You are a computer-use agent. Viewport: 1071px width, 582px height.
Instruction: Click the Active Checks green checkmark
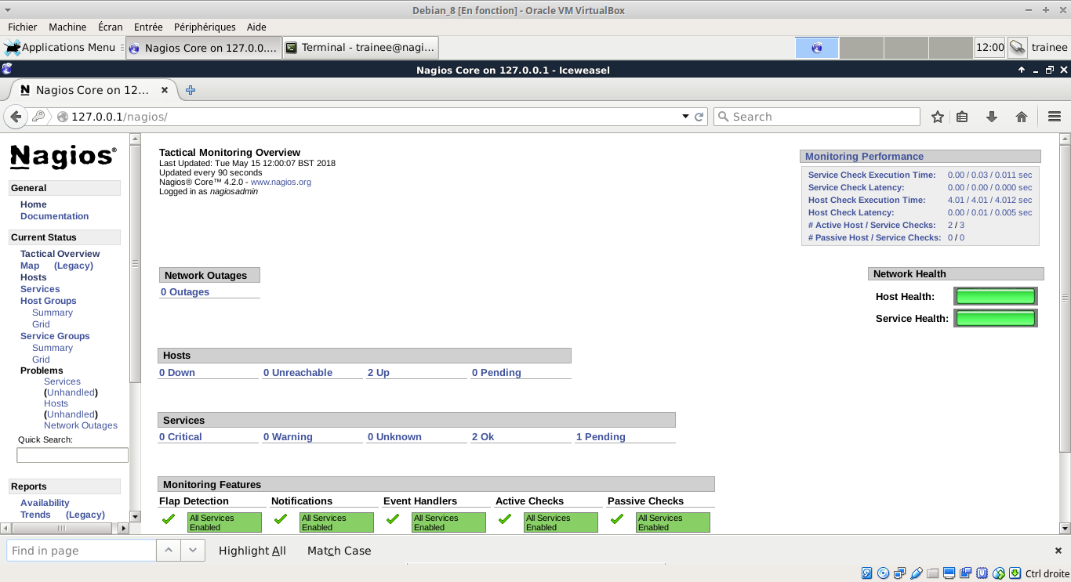click(505, 519)
